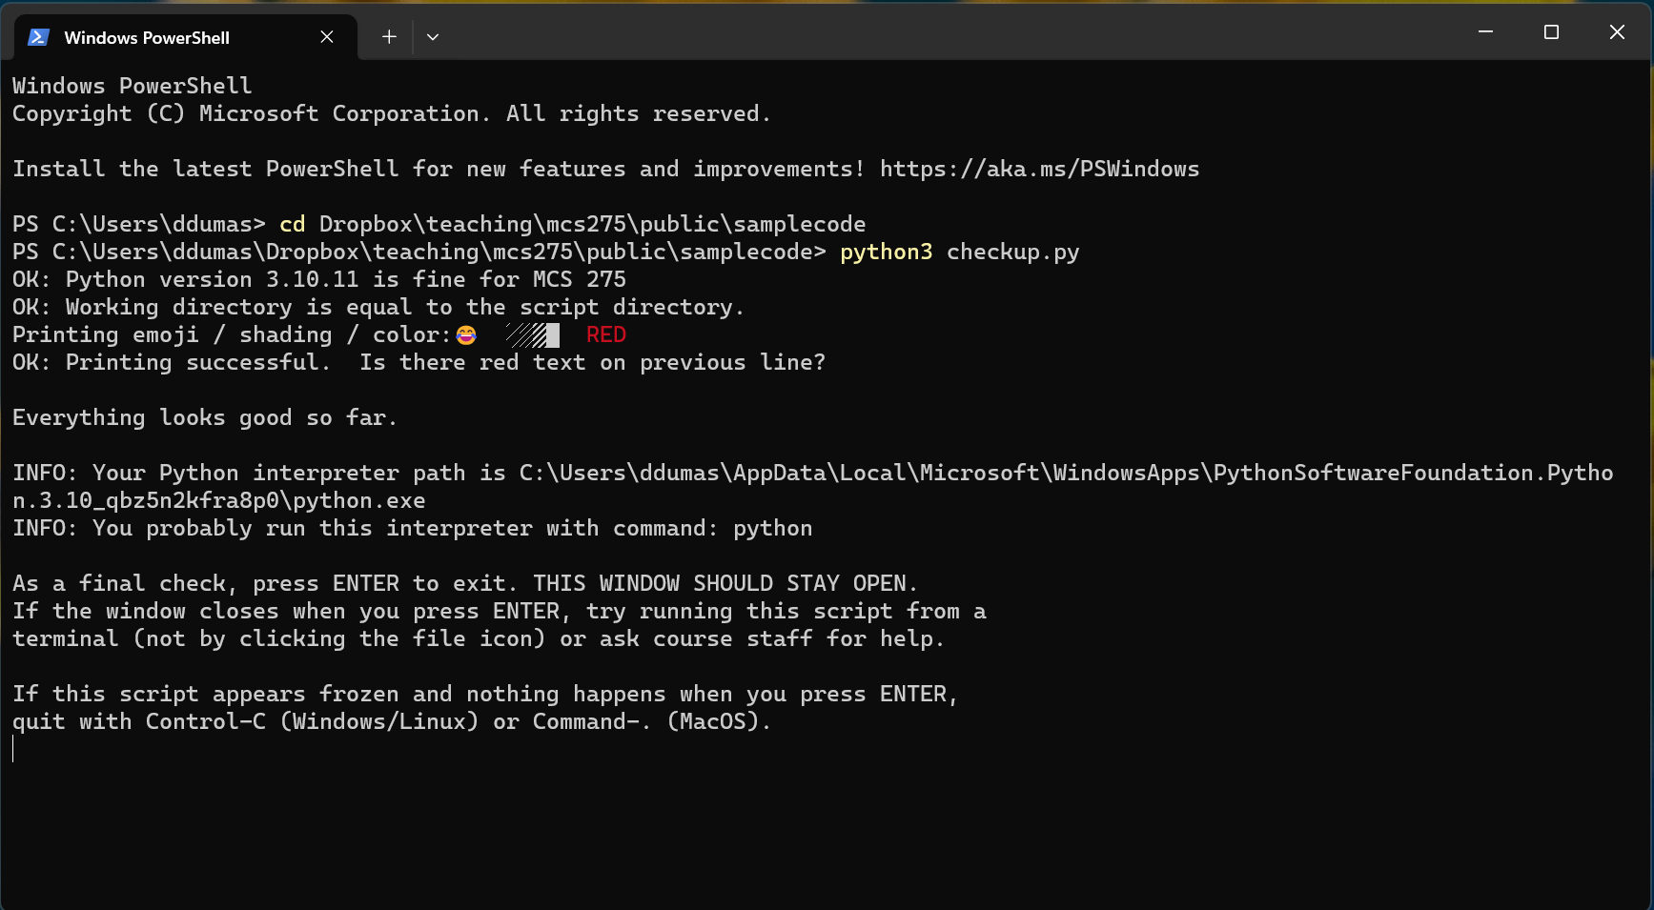The image size is (1654, 910).
Task: Click the 'INFO: You probably run' line
Action: point(413,528)
